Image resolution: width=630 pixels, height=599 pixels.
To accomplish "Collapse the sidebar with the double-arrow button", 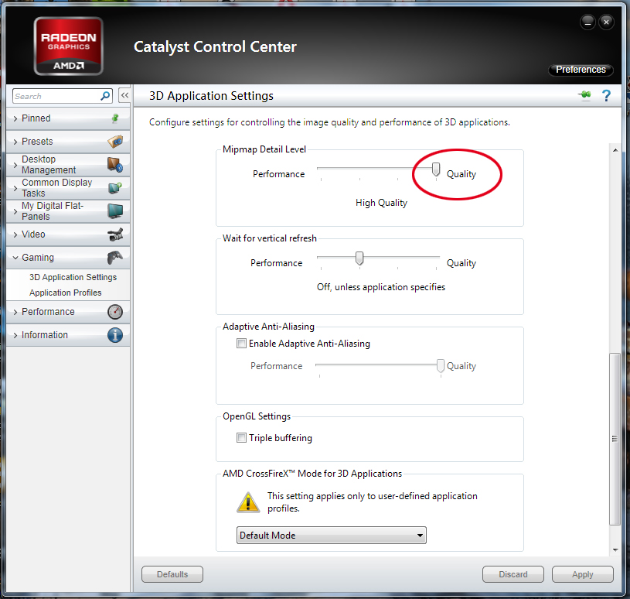I will pos(124,95).
